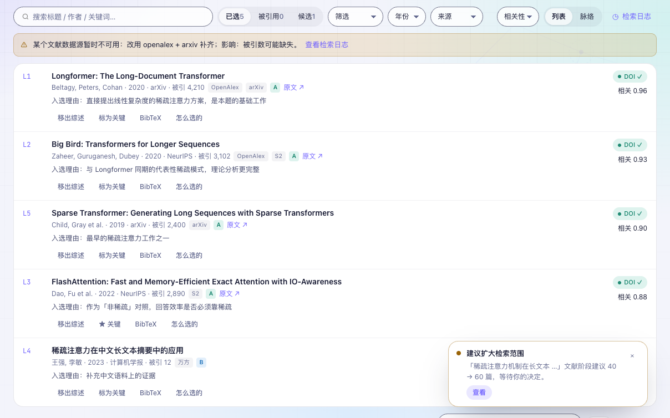Mark Longformer as 标为关键
Image resolution: width=670 pixels, height=418 pixels.
(112, 118)
